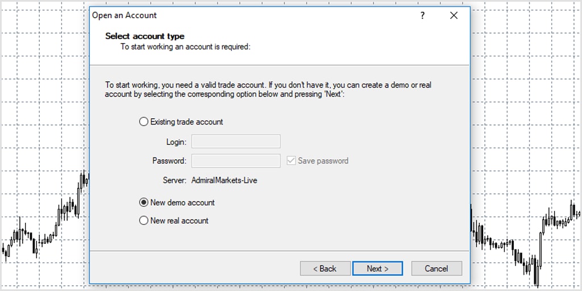
Task: Click the Open an Account title bar
Action: coord(252,15)
